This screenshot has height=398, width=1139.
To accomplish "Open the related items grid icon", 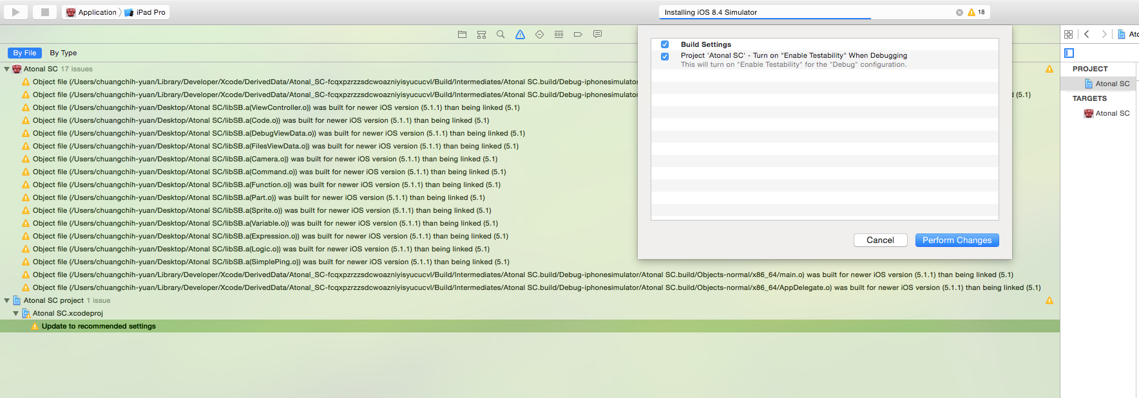I will coord(1069,34).
